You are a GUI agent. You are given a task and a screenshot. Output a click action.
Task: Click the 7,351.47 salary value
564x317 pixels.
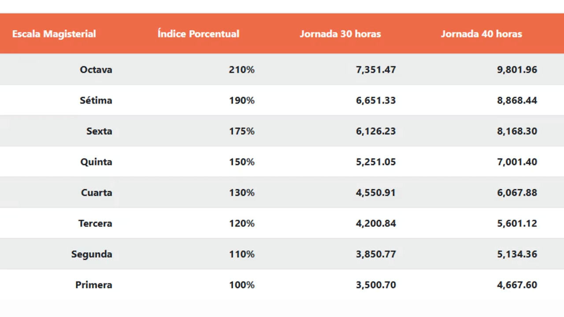[x=376, y=70]
